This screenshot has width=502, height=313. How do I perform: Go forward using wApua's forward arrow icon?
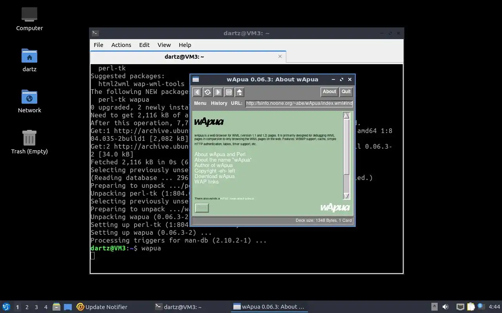tap(218, 92)
